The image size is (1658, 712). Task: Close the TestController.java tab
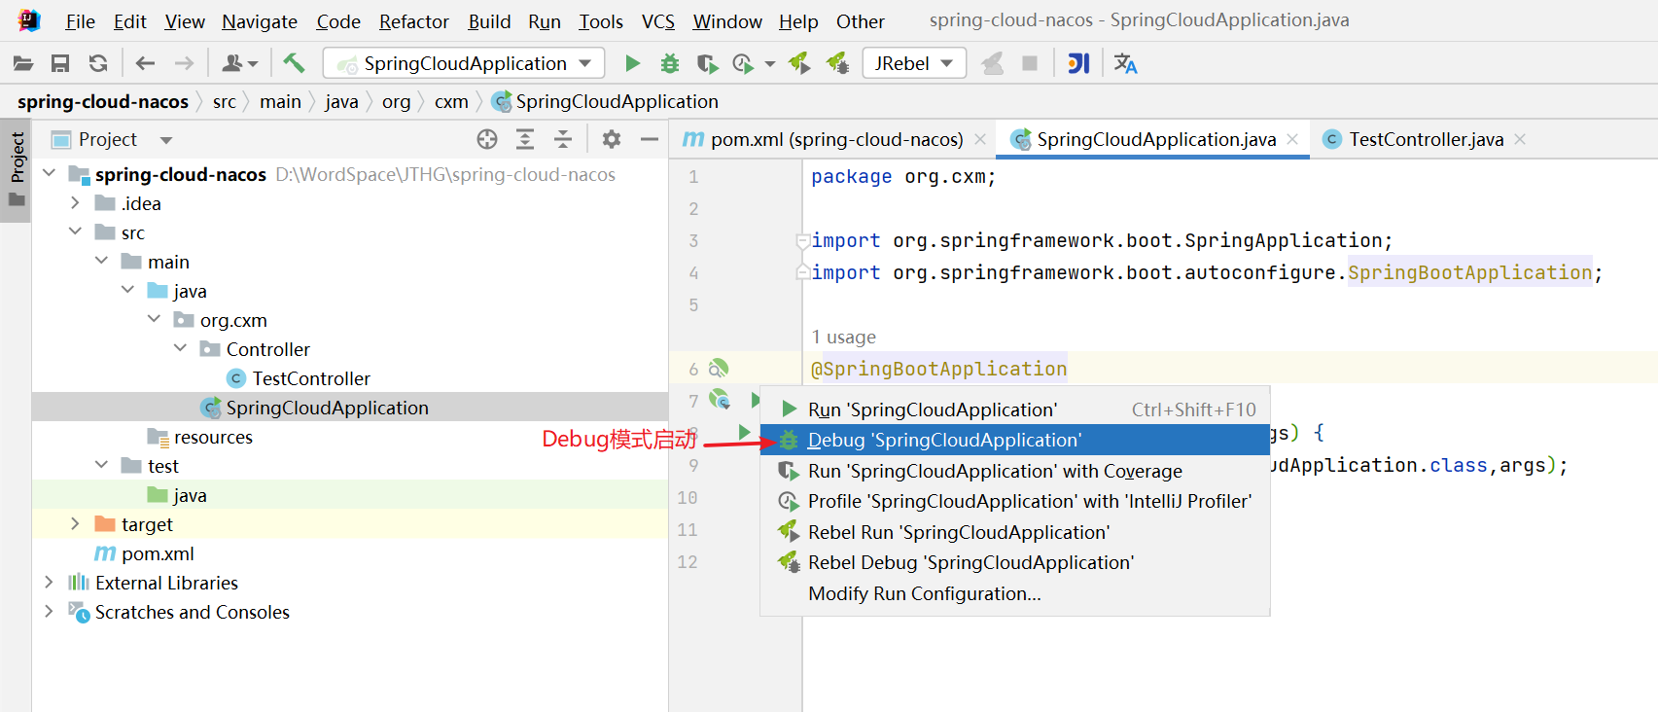tap(1520, 139)
